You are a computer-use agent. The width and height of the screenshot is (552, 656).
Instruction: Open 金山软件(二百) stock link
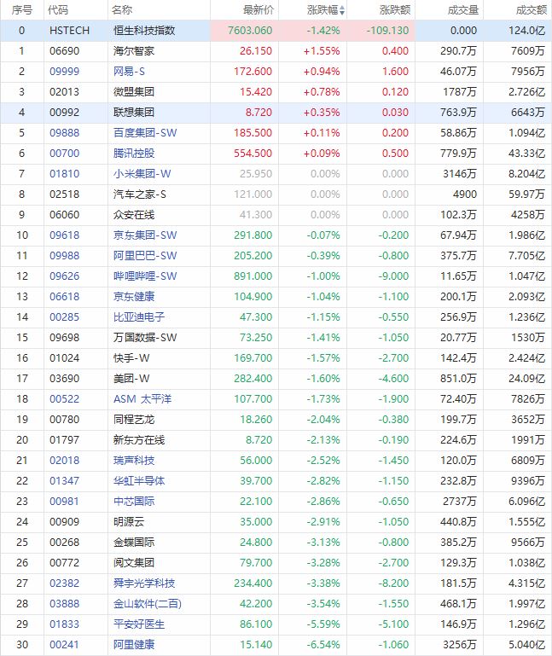[148, 605]
